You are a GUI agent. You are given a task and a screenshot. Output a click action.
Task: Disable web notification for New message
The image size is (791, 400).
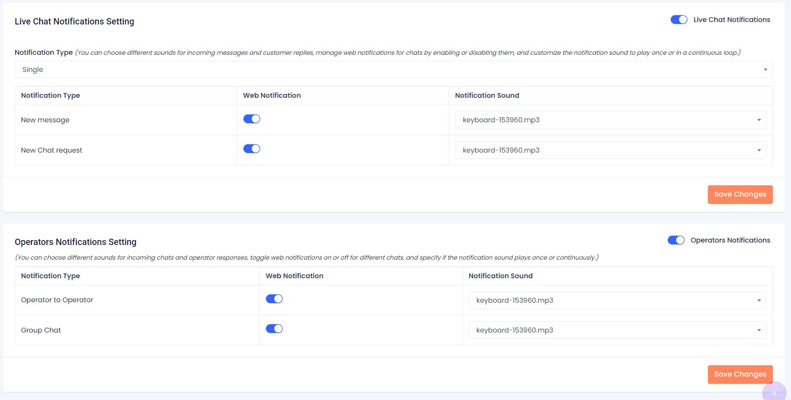coord(252,119)
